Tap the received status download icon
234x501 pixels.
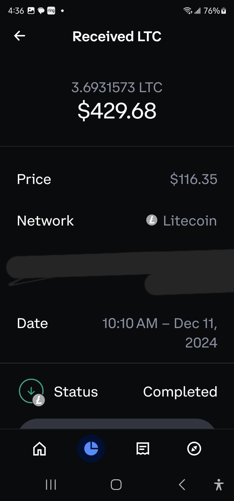click(31, 391)
